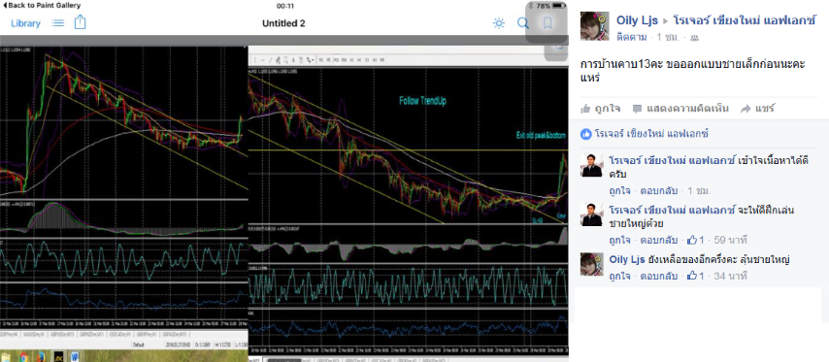Open the โรเจอร์ เชียงใหม่ แอฟเอกซ์ group in header

(x=745, y=20)
